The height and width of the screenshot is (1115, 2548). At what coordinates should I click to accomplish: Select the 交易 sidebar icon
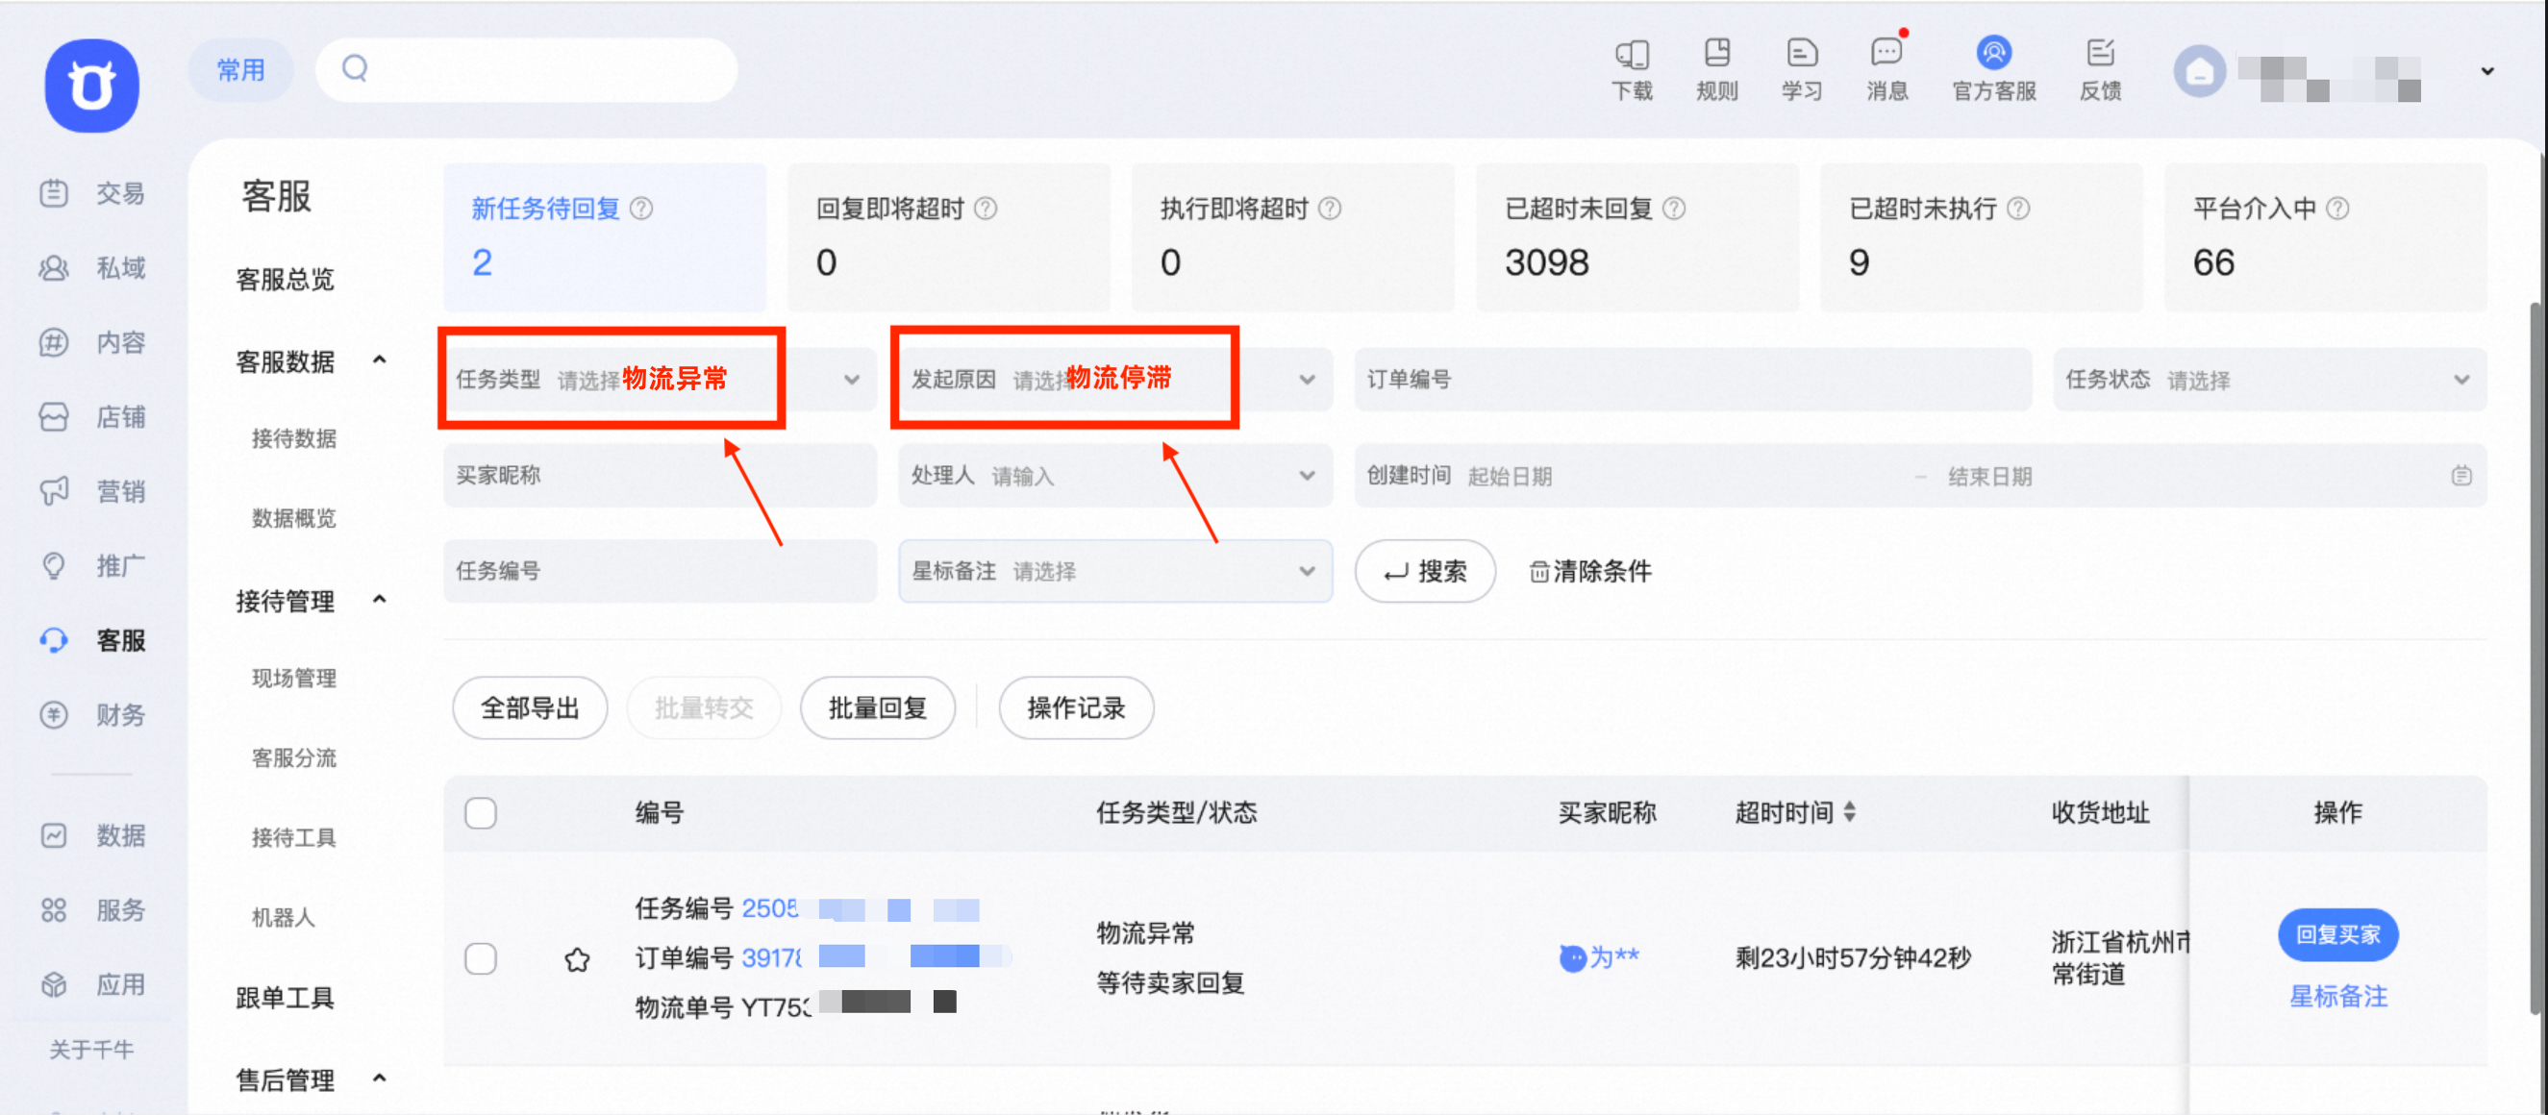pos(55,193)
